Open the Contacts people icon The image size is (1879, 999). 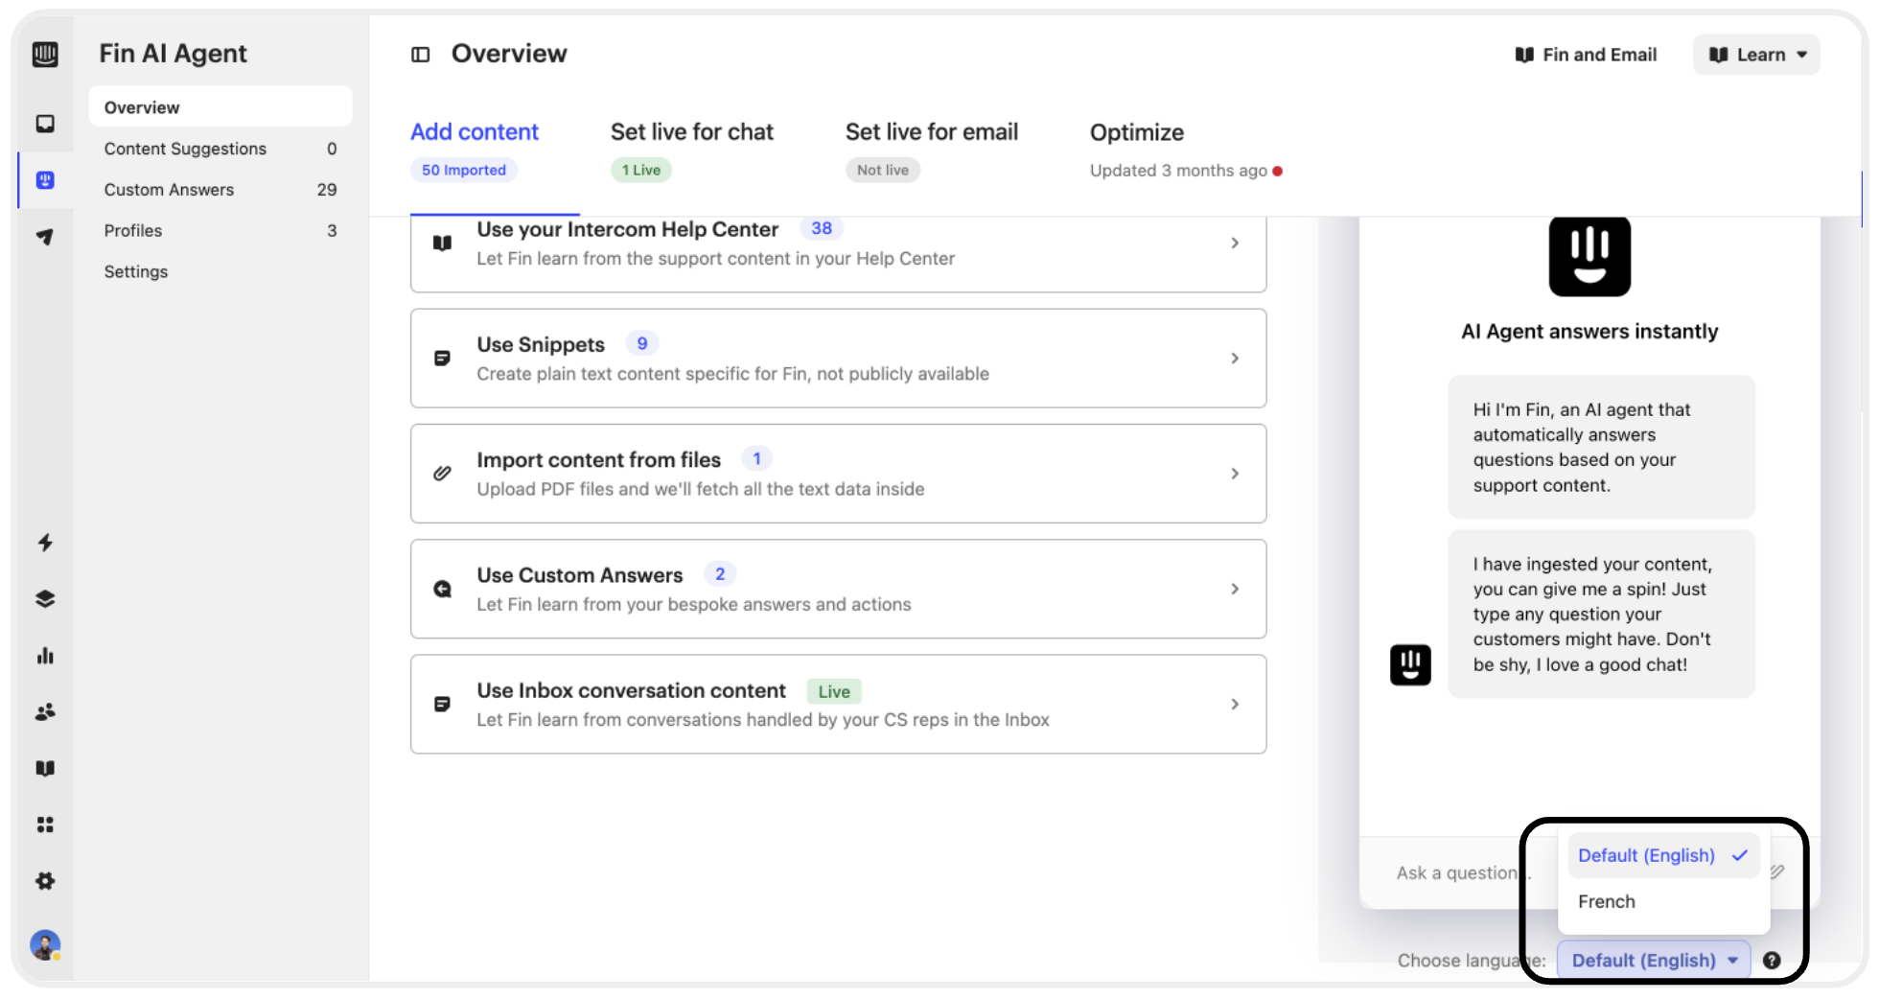45,712
